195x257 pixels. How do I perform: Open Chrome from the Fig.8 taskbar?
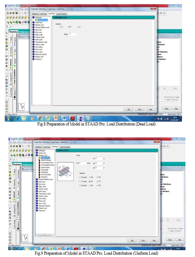pyautogui.click(x=40, y=119)
